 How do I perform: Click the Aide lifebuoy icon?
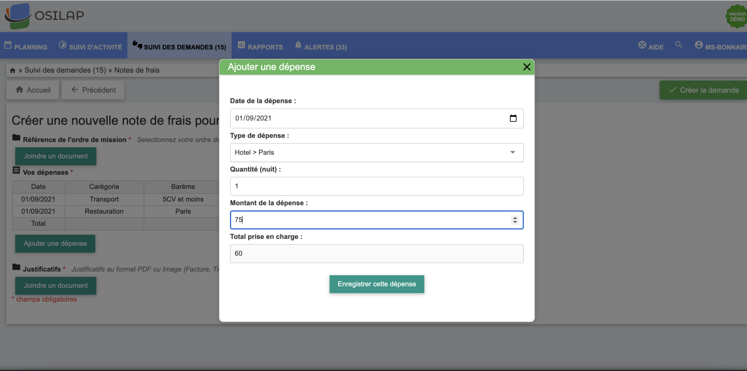click(x=642, y=45)
